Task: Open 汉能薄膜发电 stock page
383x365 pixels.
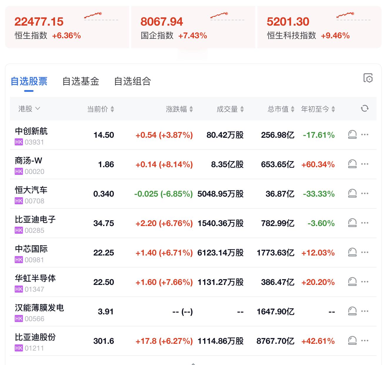Action: pyautogui.click(x=39, y=308)
